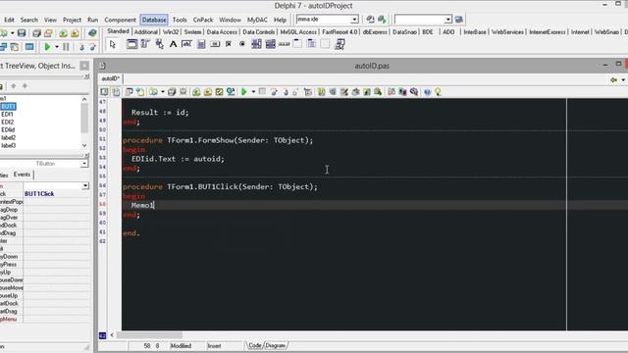The width and height of the screenshot is (628, 353).
Task: Select the autoID* editor file tab
Action: [x=110, y=78]
